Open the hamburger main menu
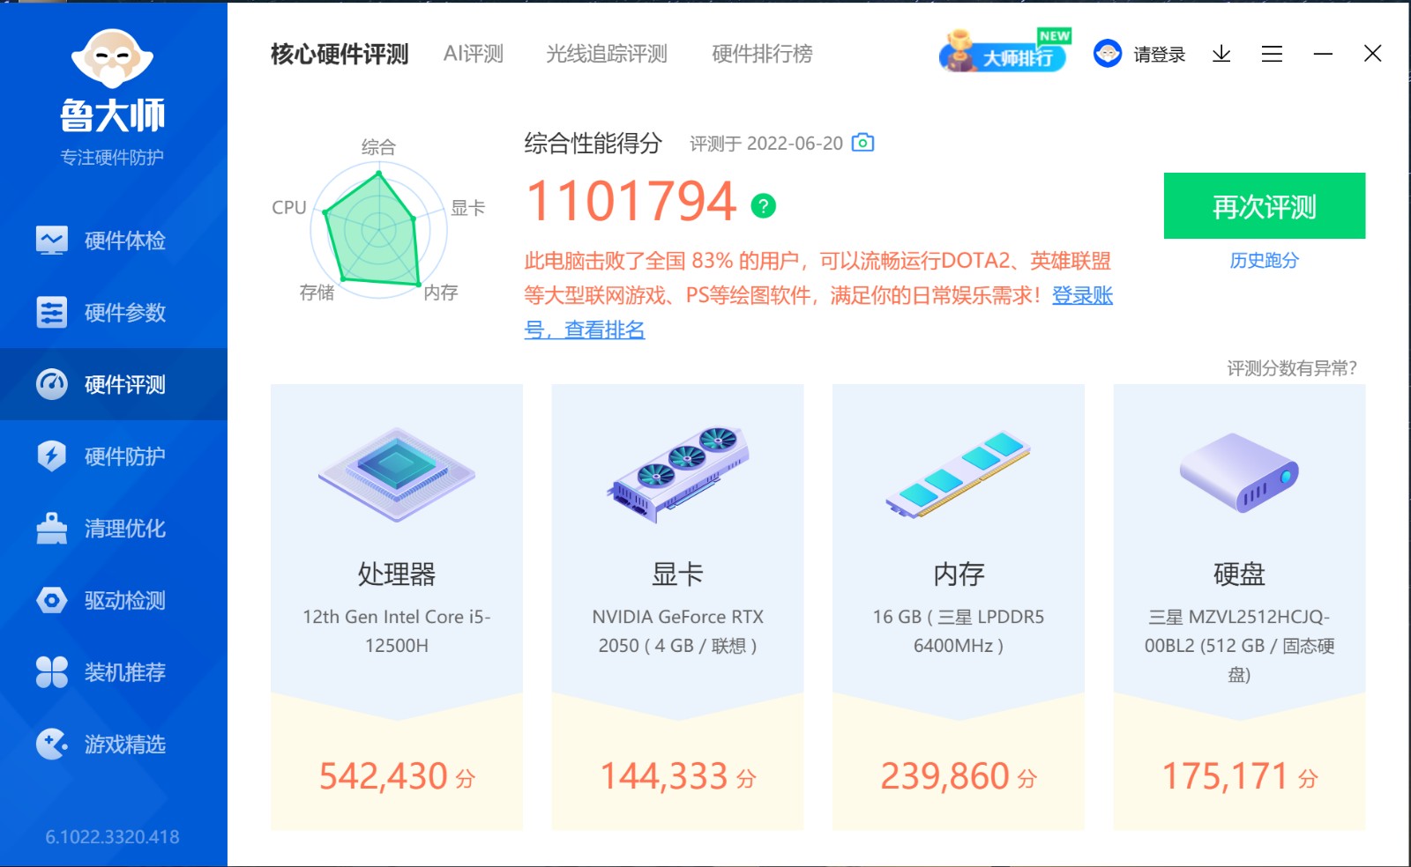This screenshot has width=1411, height=867. tap(1272, 54)
